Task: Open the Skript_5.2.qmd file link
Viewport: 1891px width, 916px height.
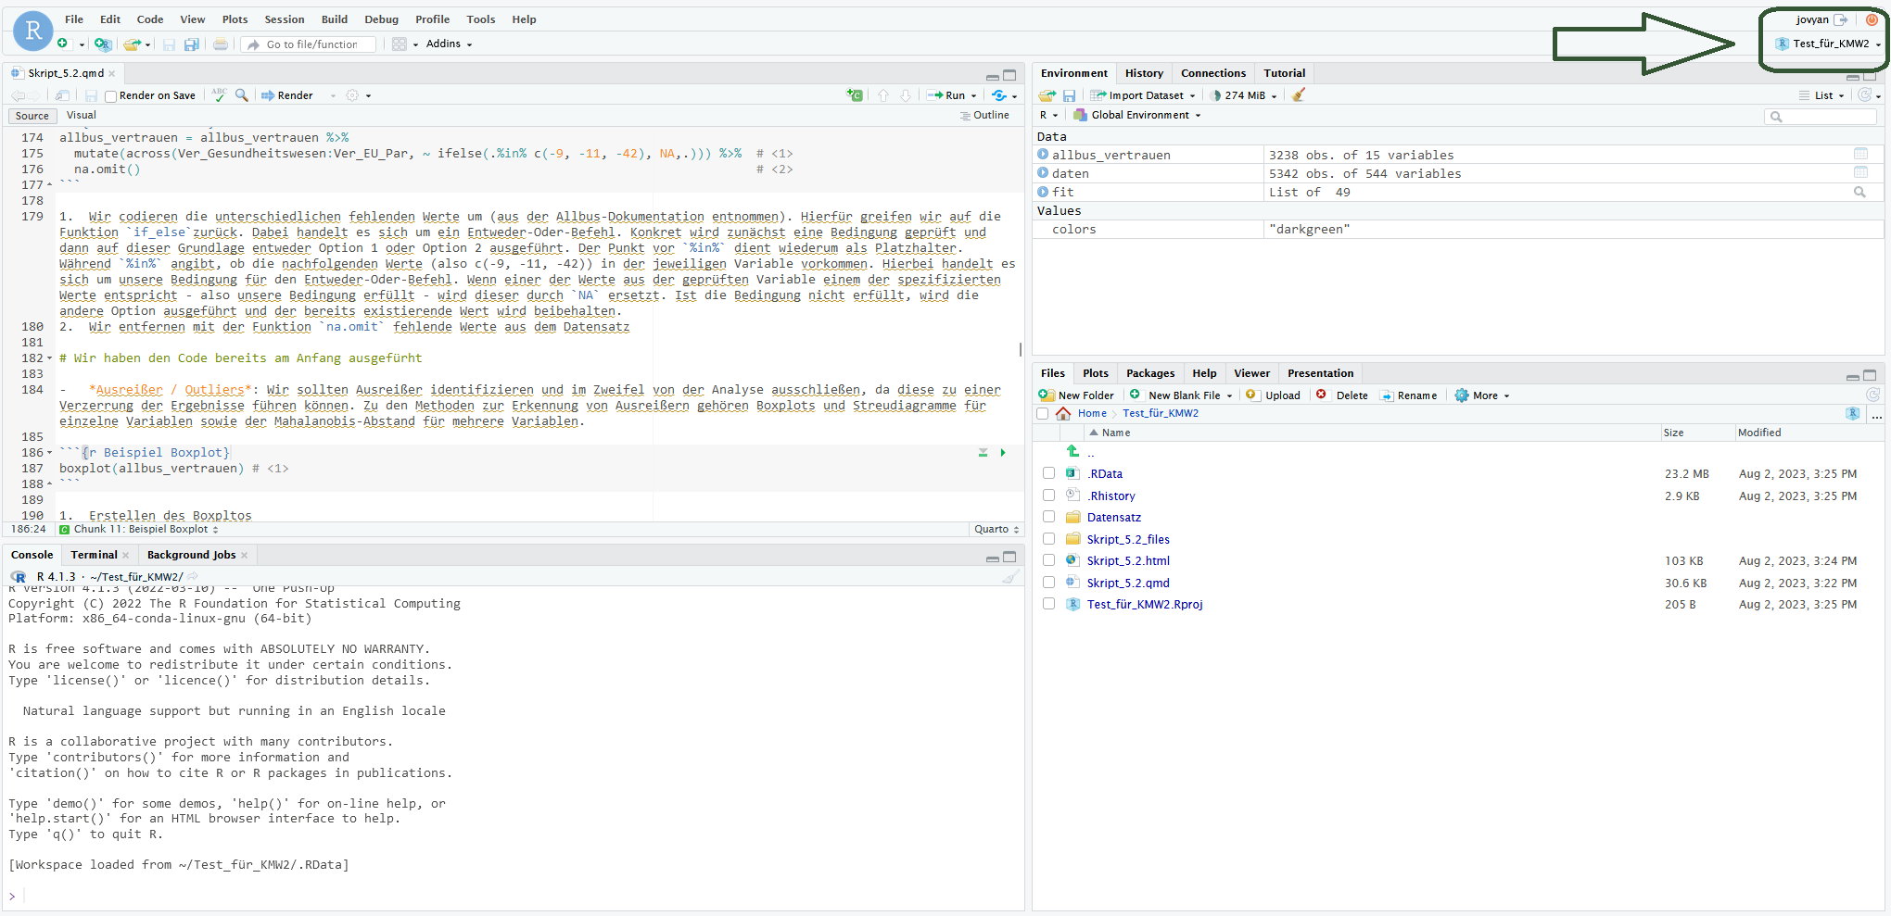Action: [1127, 583]
